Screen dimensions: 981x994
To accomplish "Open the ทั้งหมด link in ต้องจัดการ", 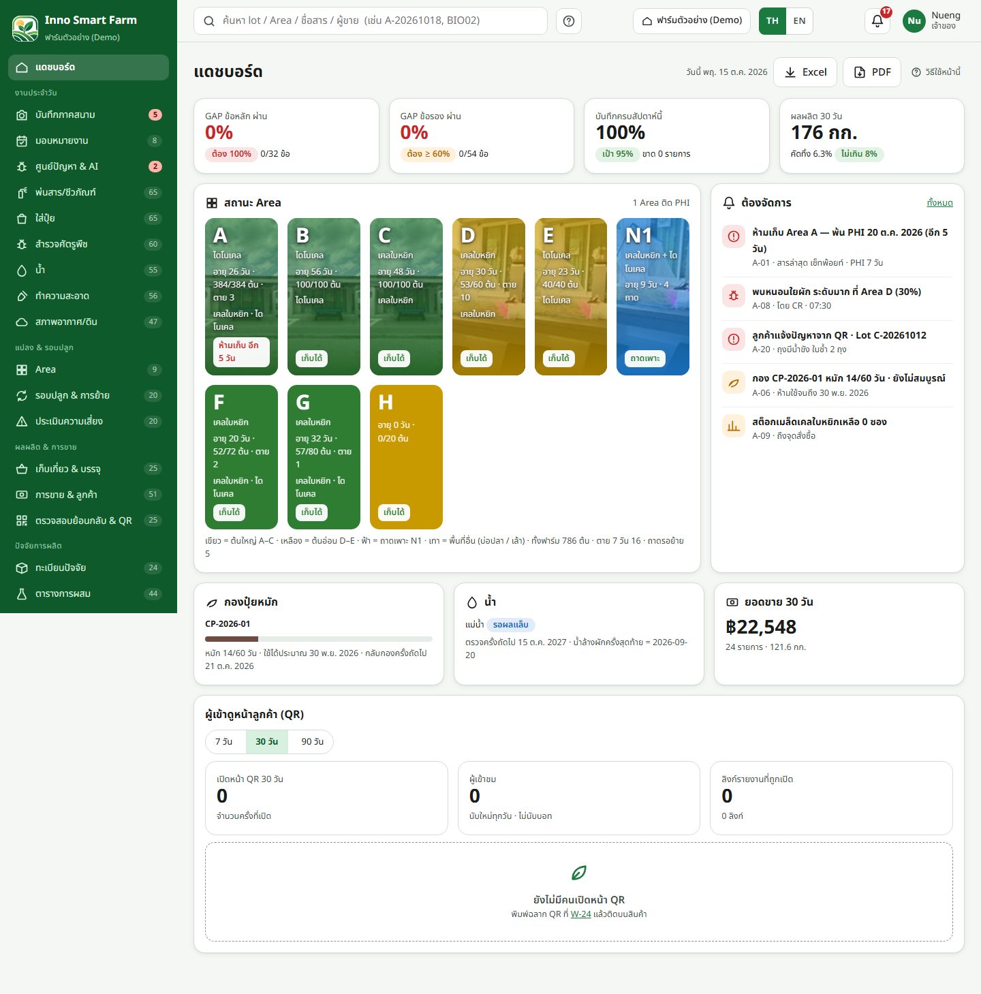I will coord(940,203).
